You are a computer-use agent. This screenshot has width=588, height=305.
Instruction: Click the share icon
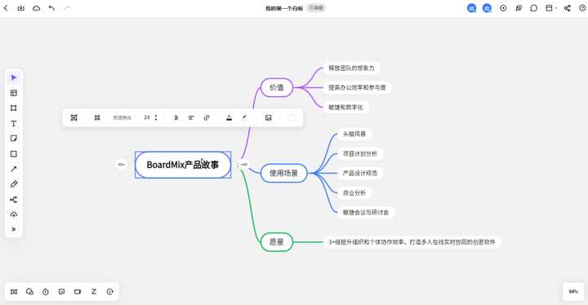click(x=568, y=8)
